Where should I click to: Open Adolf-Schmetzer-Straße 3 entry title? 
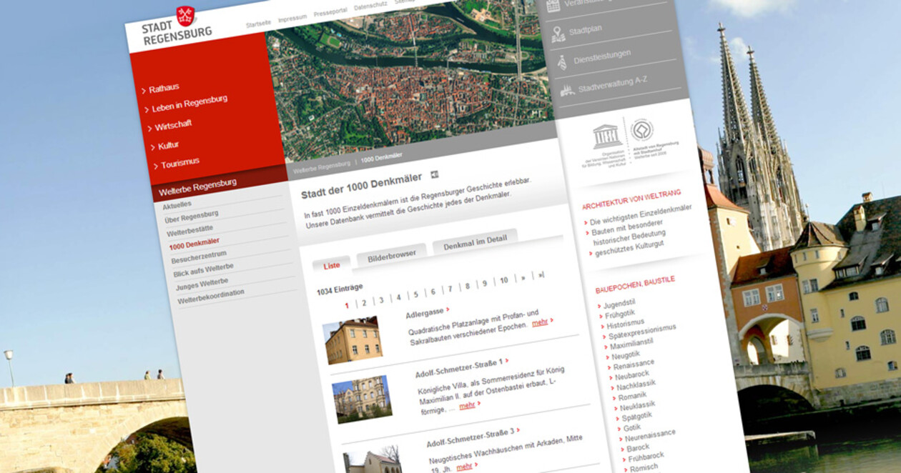[471, 437]
